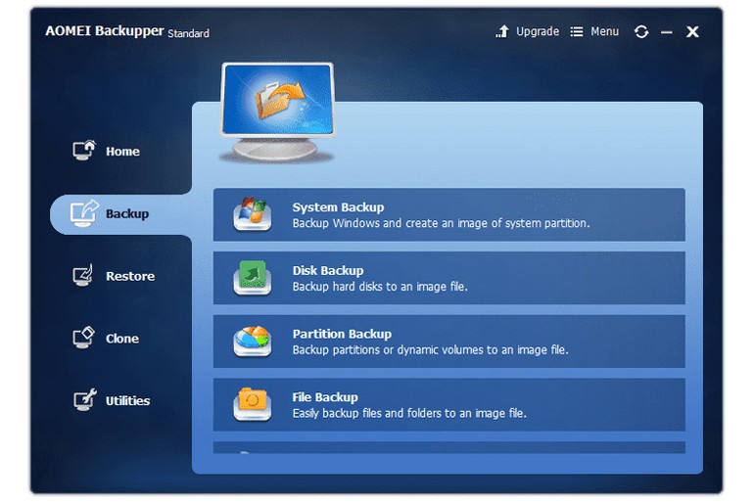Click the refresh circular arrows icon
This screenshot has width=754, height=502.
(641, 31)
